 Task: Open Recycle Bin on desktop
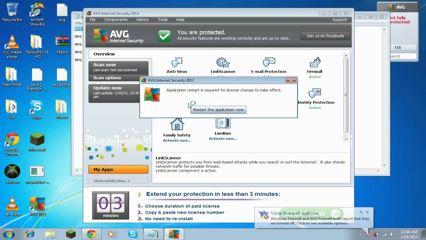click(12, 12)
